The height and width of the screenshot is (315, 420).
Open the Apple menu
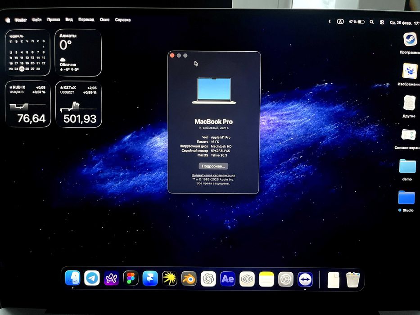pos(8,20)
